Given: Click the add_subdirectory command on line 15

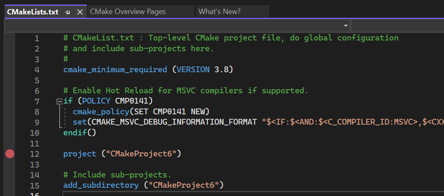Looking at the screenshot, I should pos(101,185).
